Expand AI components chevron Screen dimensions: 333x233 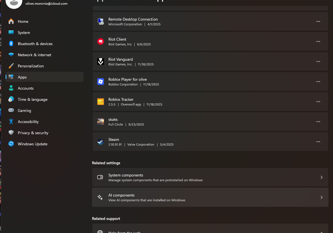[322, 197]
